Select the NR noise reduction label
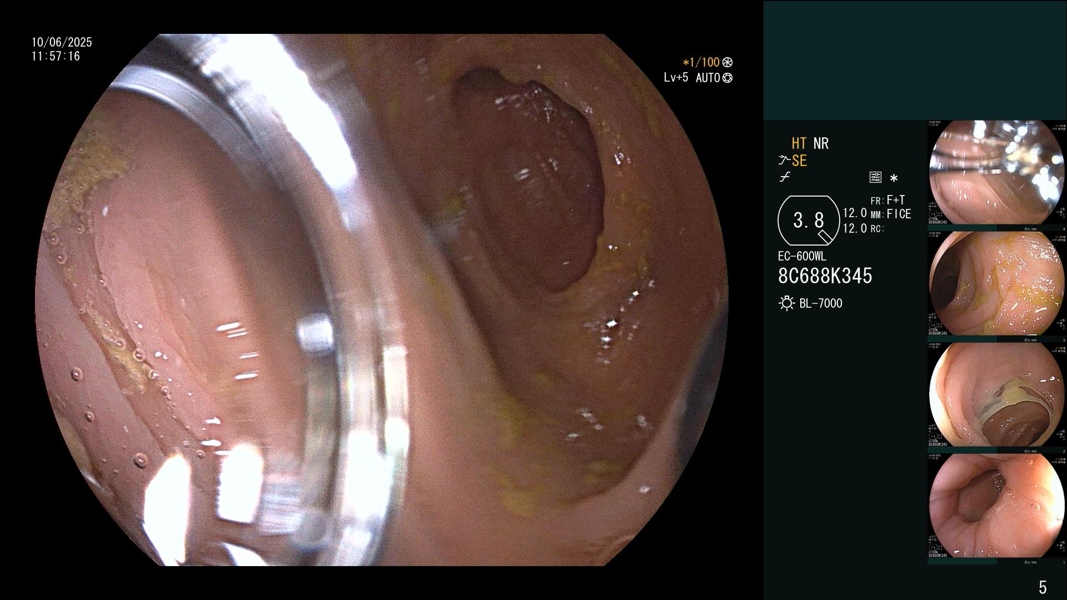This screenshot has height=600, width=1067. [x=821, y=144]
